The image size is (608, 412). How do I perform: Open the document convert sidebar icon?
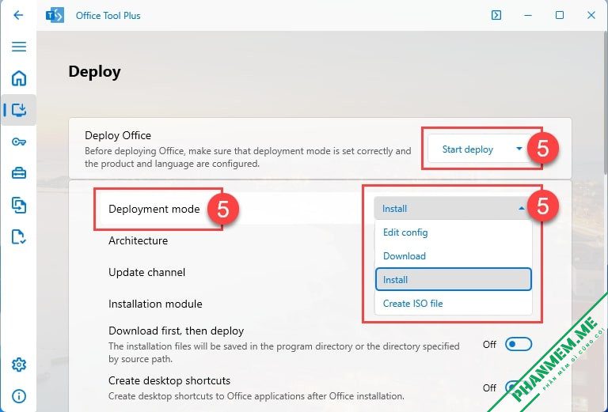[19, 206]
